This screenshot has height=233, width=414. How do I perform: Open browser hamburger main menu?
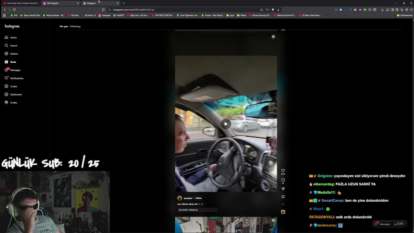click(411, 10)
